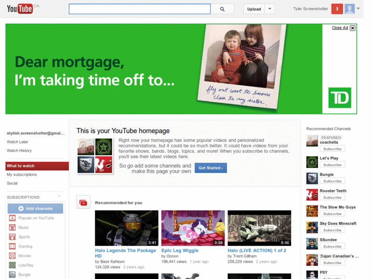This screenshot has width=372, height=279.
Task: Click the Popular on YouTube channel icon
Action: coord(13,218)
